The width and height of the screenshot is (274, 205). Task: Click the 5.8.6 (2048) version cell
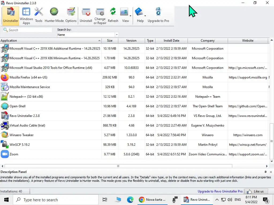(131, 154)
